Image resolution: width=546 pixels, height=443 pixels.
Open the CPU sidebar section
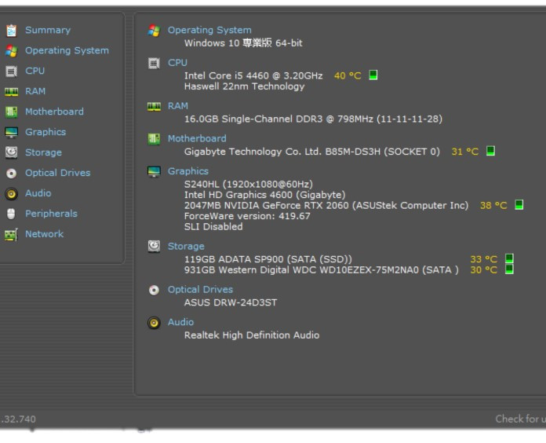[x=35, y=71]
